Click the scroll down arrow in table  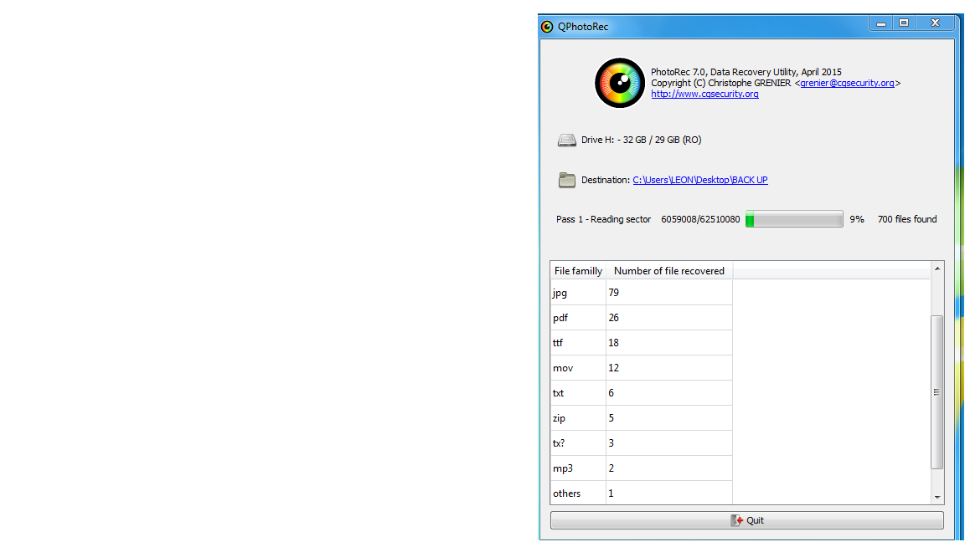point(937,497)
